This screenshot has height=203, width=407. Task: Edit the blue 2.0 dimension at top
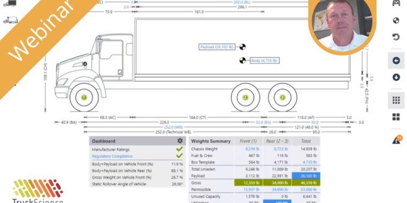tap(126, 7)
